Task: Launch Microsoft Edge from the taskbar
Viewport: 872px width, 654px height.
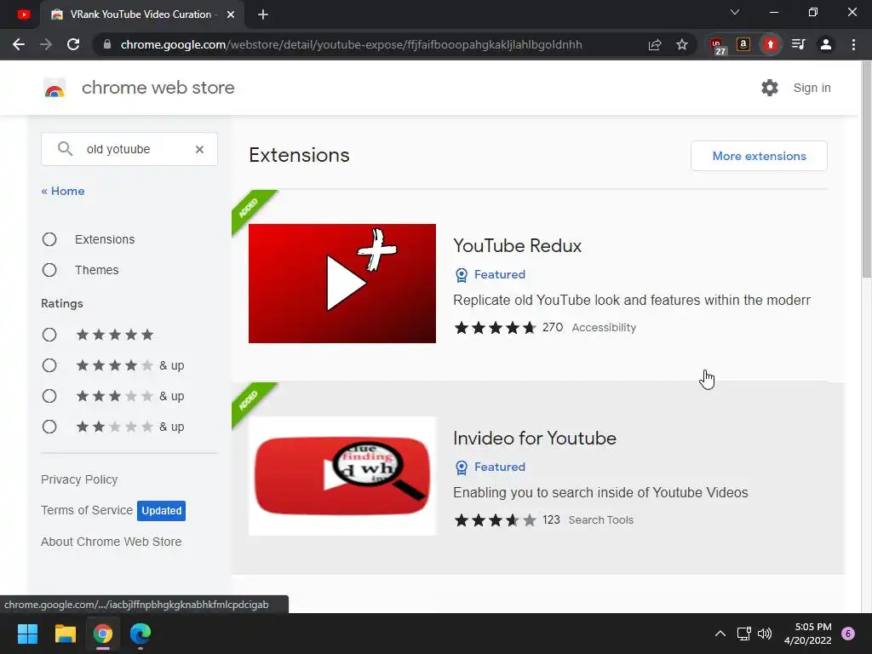Action: click(x=141, y=634)
